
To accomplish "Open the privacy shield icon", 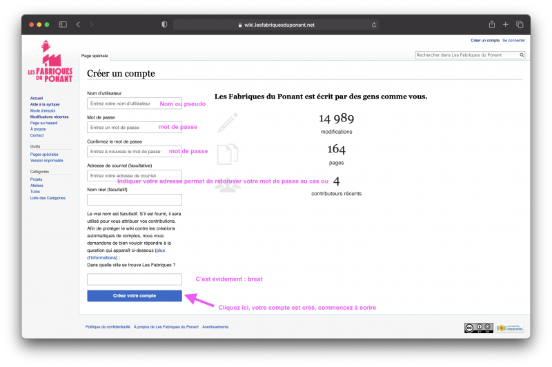I will point(164,24).
